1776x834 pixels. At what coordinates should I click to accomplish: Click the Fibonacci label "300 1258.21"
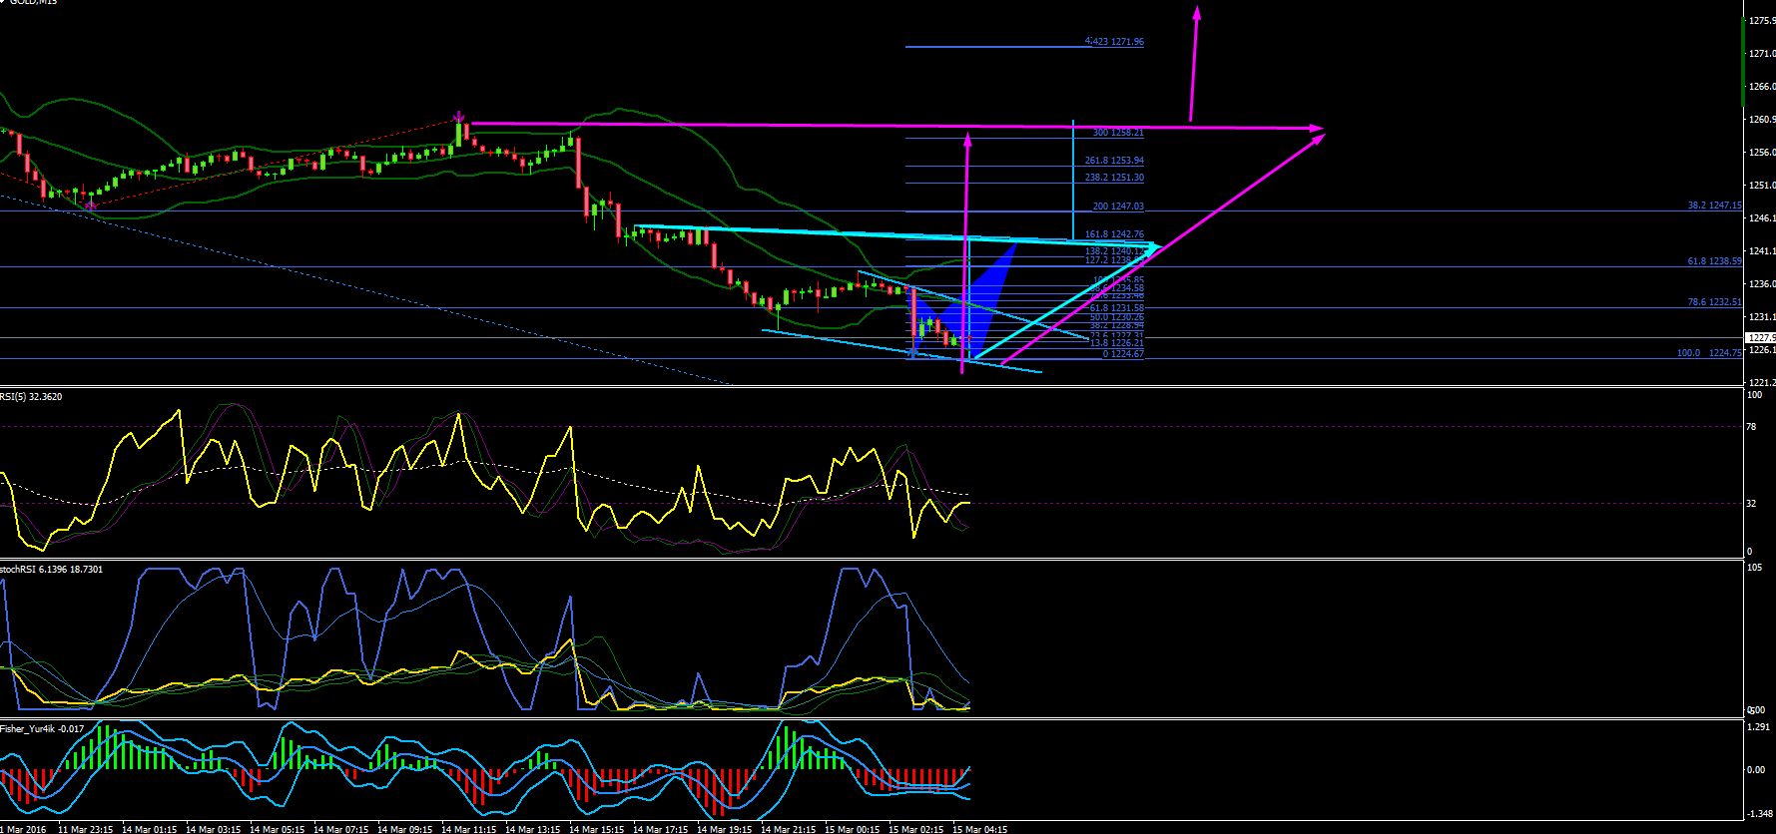(x=1118, y=133)
